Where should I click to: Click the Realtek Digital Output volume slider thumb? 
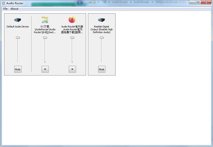(102, 37)
